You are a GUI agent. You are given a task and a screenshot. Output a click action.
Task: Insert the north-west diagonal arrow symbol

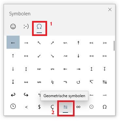39,43
